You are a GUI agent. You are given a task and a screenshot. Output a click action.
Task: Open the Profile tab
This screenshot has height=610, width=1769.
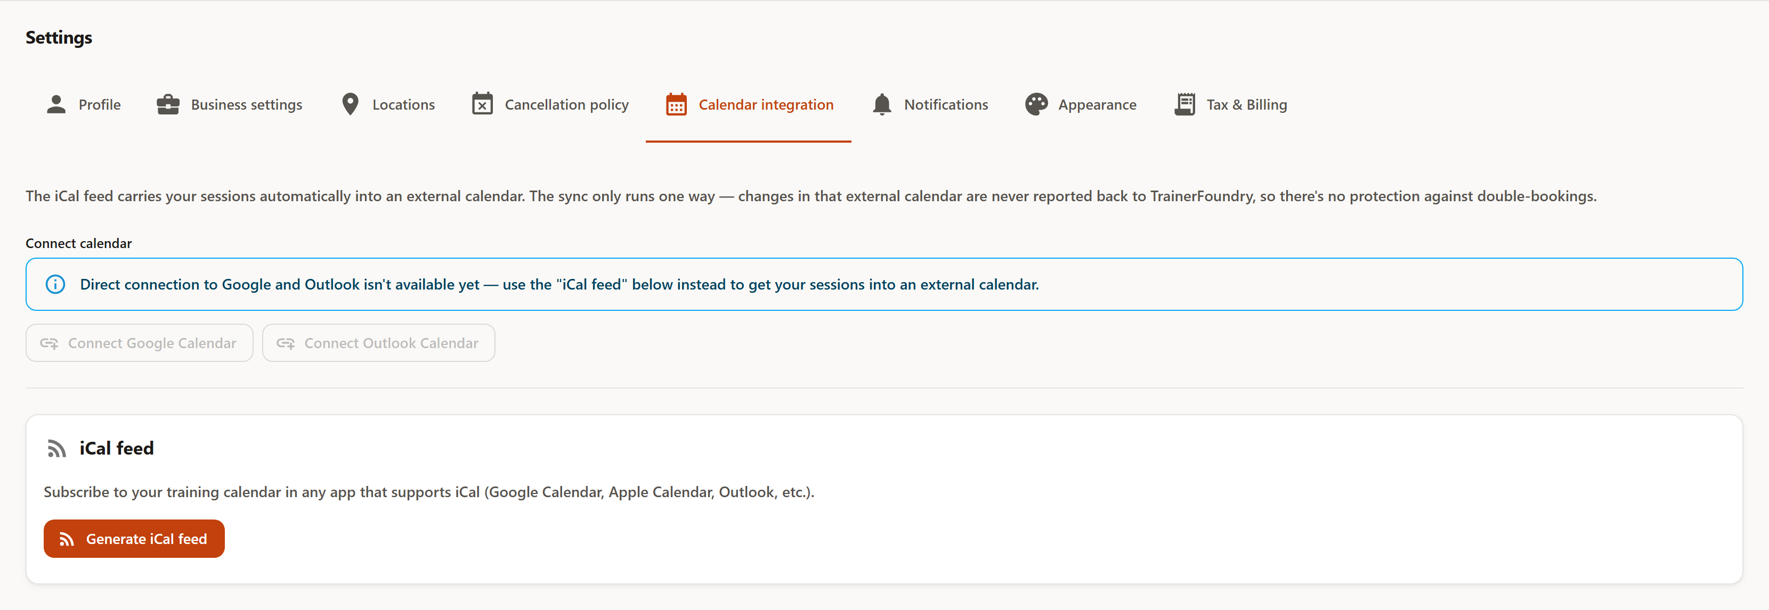point(83,104)
